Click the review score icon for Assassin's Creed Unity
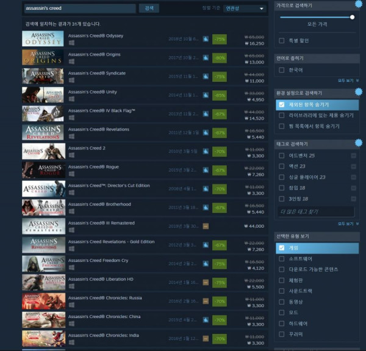Viewport: 366px width, 351px height. (206, 95)
